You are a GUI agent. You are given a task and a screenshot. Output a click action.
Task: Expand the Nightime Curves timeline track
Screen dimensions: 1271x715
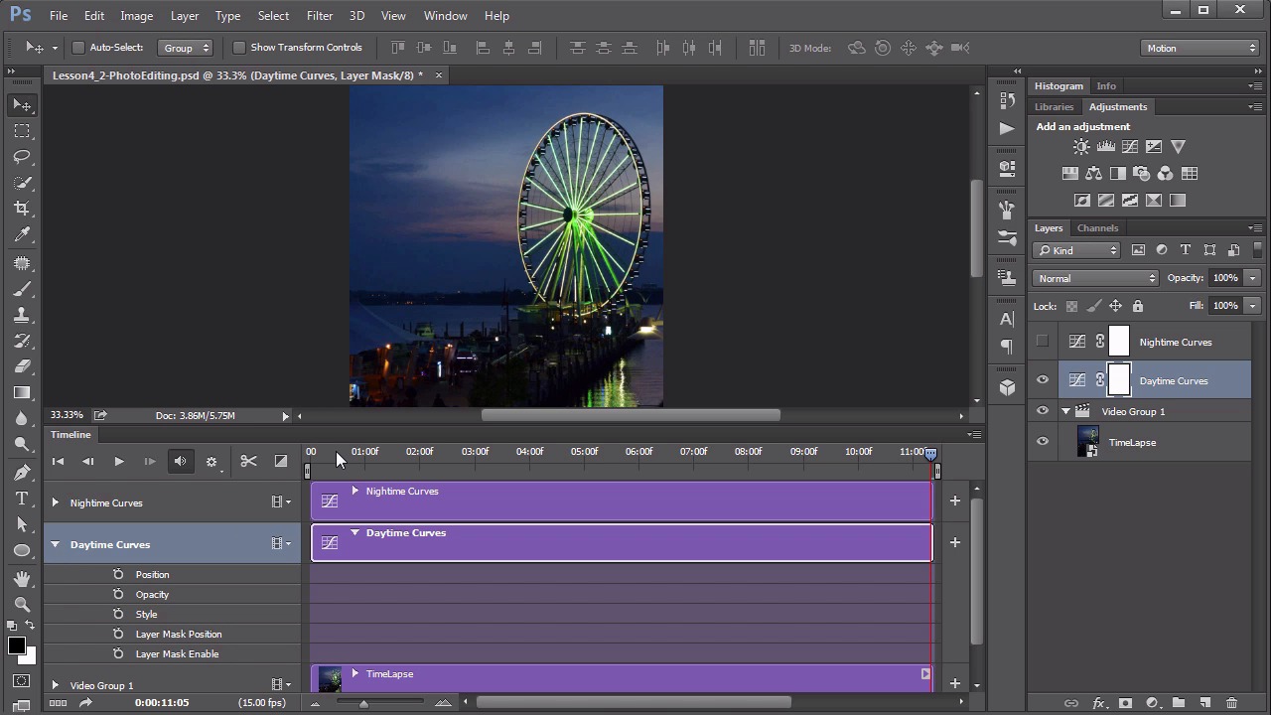pyautogui.click(x=56, y=502)
